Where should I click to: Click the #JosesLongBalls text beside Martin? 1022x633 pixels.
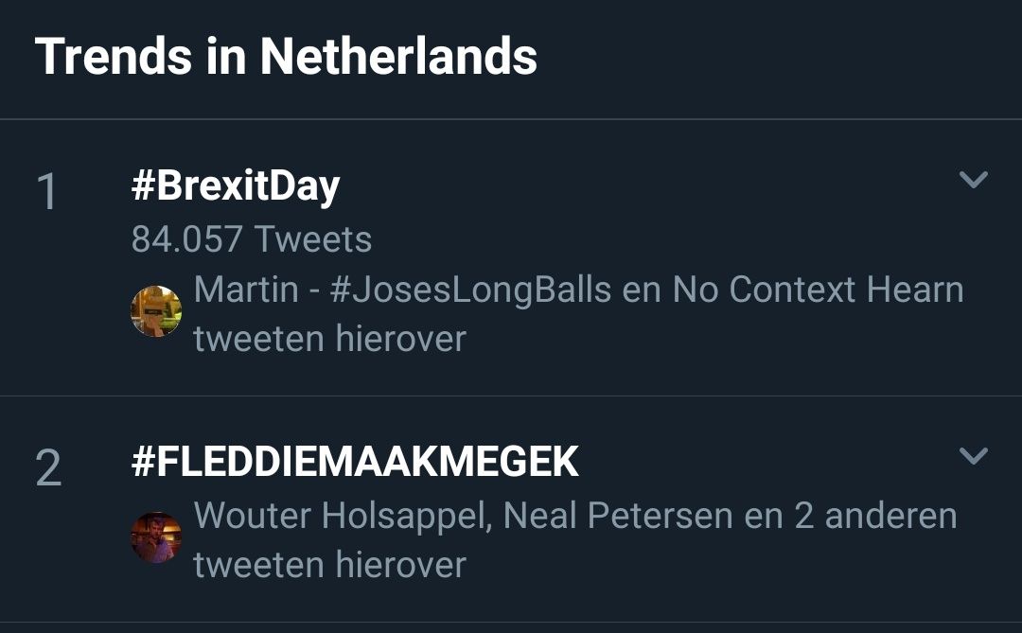click(470, 290)
